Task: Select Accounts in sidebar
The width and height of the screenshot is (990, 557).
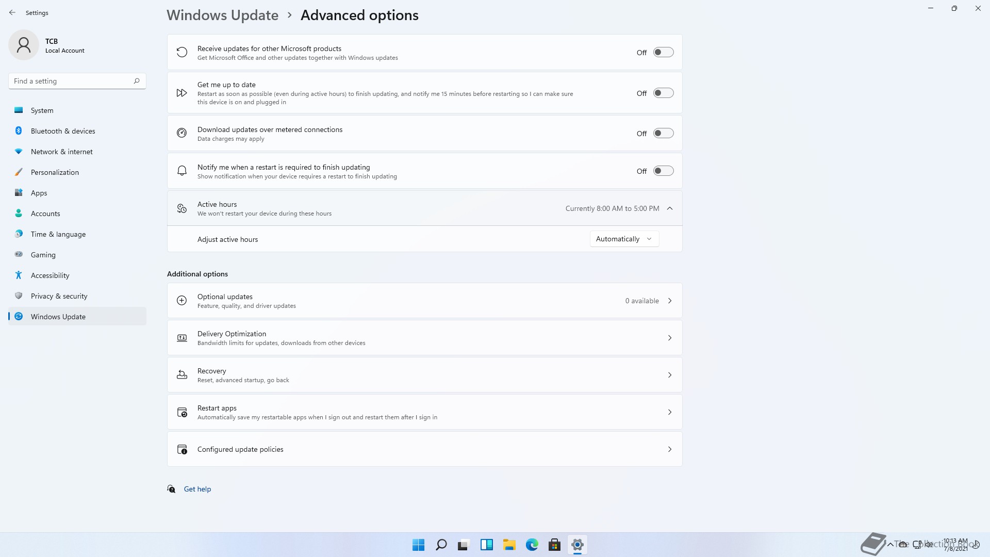Action: [x=77, y=214]
